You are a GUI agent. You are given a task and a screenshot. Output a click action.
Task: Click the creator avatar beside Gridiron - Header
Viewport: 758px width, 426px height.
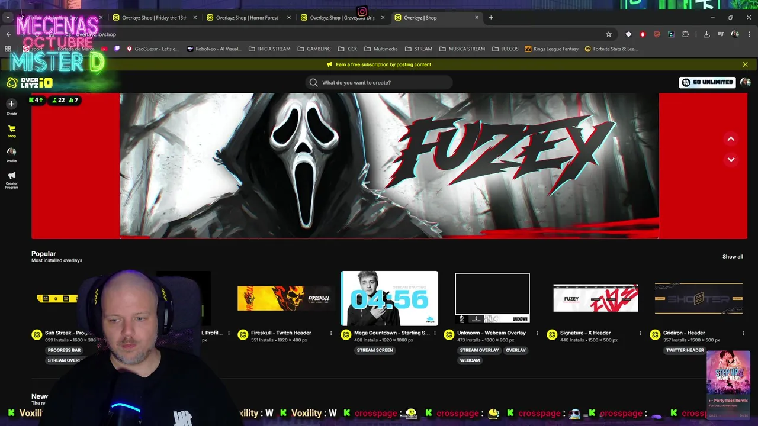click(655, 335)
